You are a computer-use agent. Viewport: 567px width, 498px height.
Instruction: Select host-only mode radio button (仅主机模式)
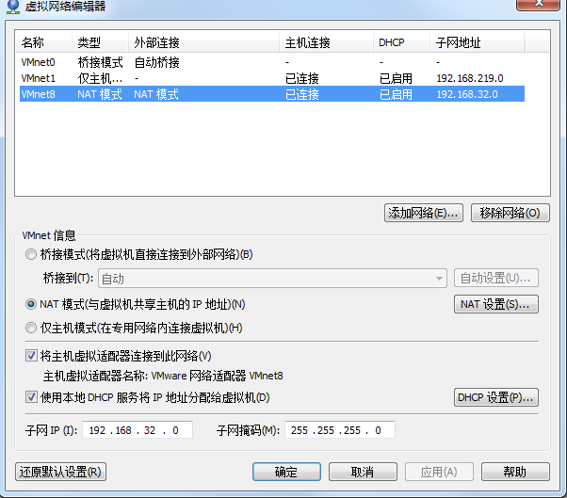point(31,328)
